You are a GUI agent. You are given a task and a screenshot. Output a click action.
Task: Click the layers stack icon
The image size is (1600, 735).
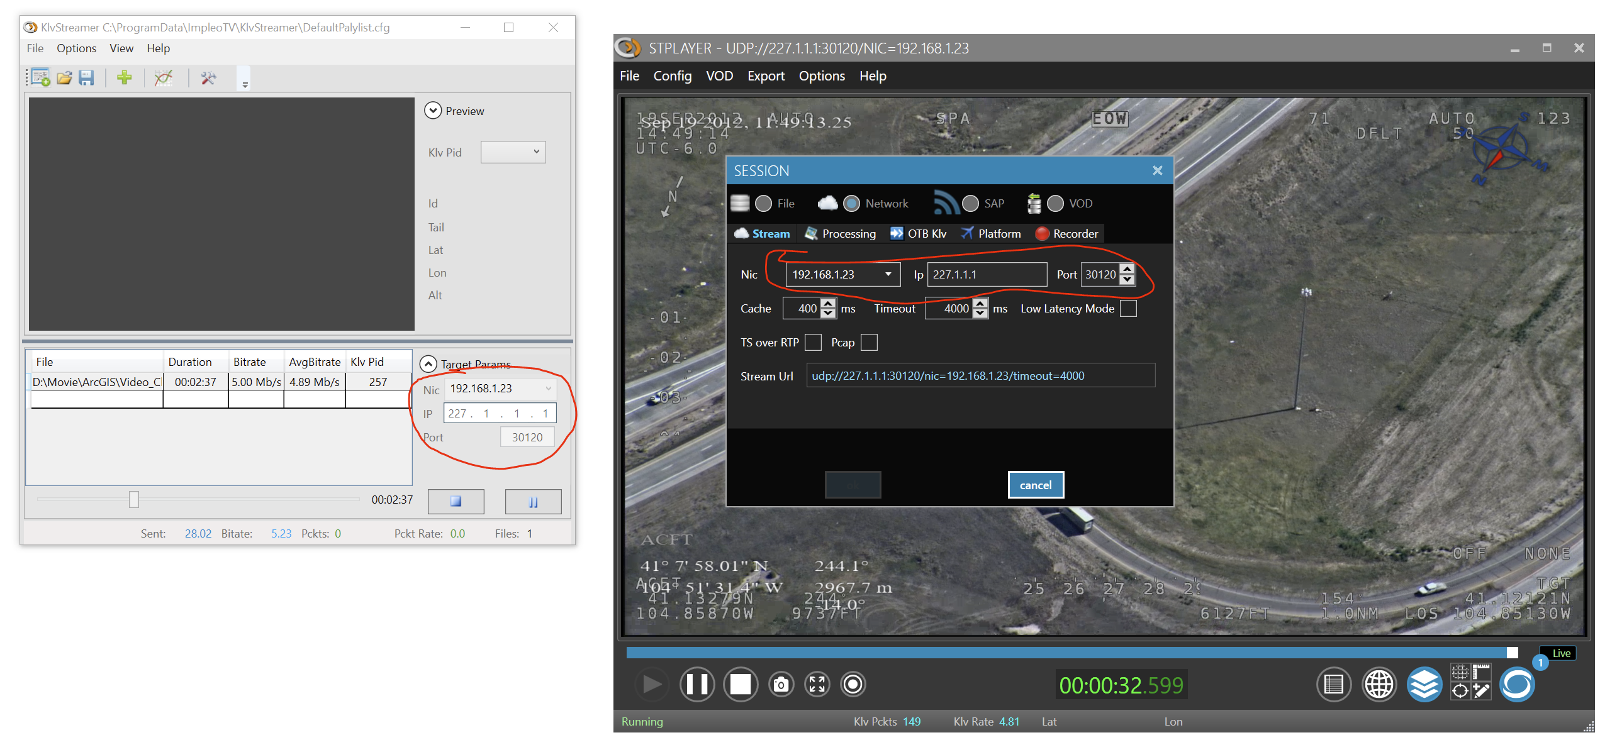pos(1424,684)
